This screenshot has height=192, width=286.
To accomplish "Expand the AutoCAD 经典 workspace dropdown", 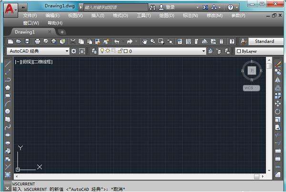I will (67, 51).
